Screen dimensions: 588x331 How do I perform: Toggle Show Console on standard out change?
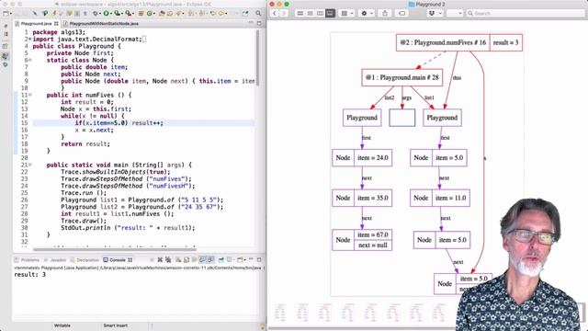coord(203,259)
